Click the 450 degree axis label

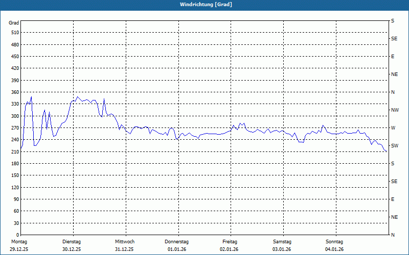point(15,57)
